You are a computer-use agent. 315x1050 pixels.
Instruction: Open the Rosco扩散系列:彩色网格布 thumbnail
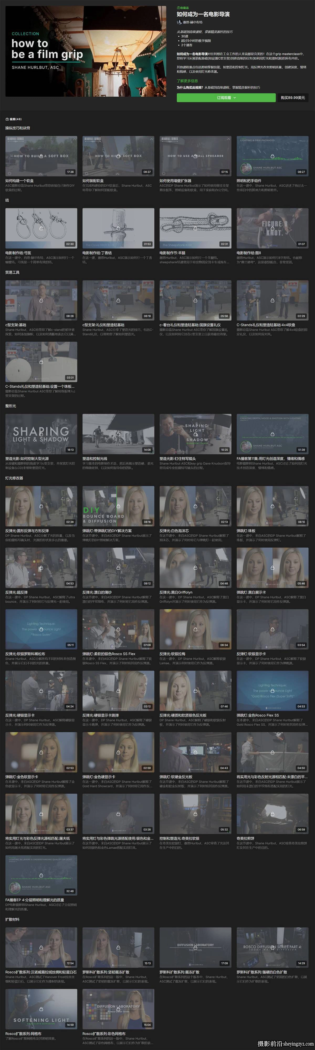118,1009
